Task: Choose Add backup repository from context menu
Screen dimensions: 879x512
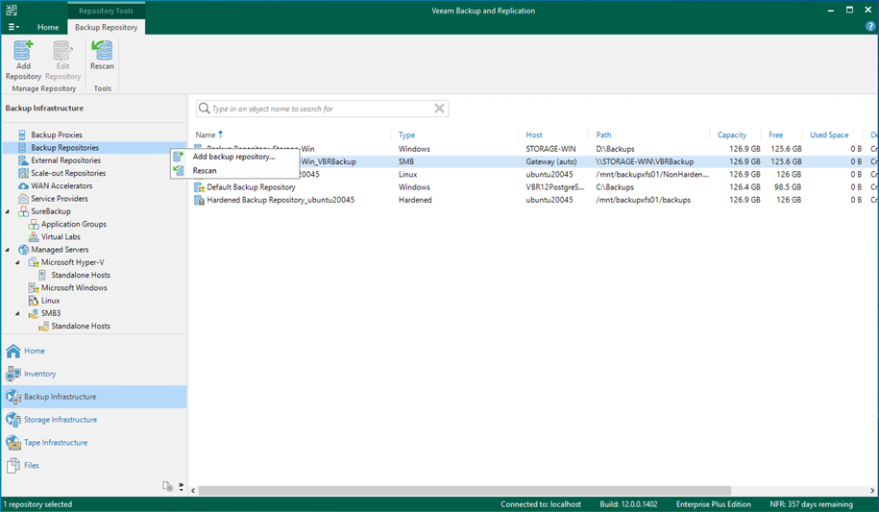Action: pyautogui.click(x=232, y=157)
